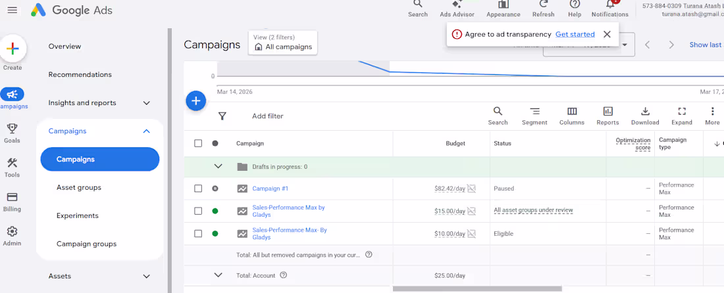Click help icon next to removed campaigns total
The width and height of the screenshot is (724, 293).
point(369,254)
